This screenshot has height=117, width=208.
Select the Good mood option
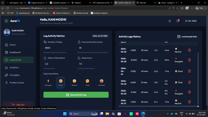tap(61, 82)
